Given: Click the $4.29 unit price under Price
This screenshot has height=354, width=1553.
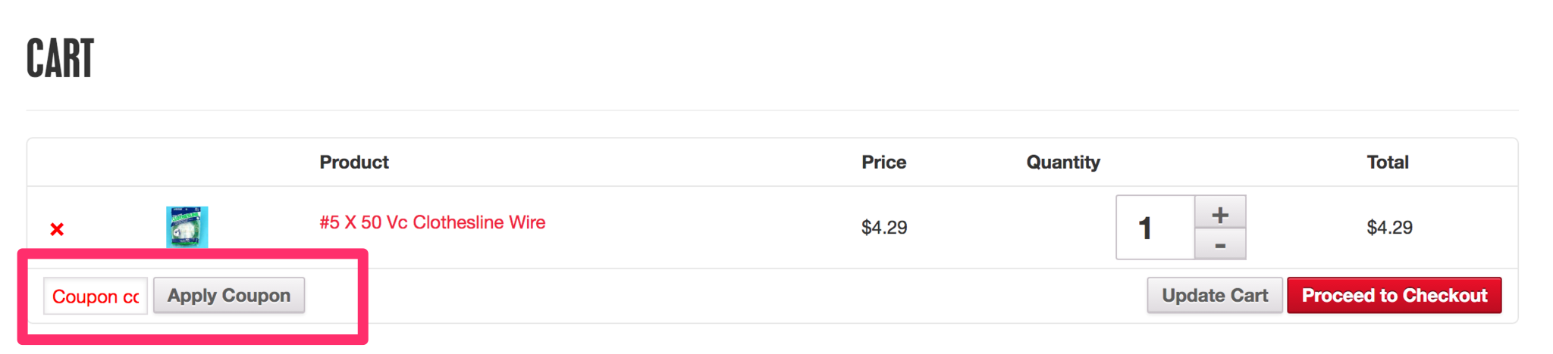Looking at the screenshot, I should pos(884,228).
